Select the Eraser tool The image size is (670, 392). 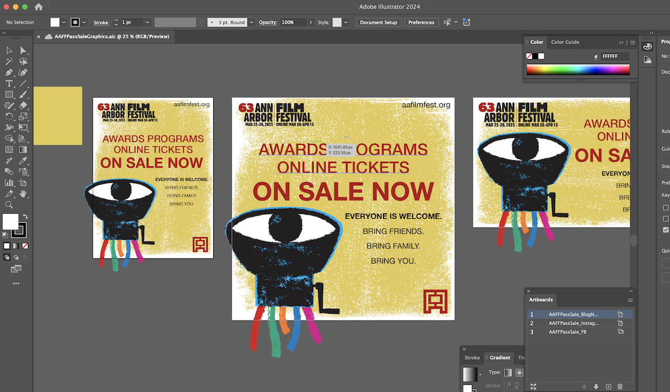tap(23, 106)
